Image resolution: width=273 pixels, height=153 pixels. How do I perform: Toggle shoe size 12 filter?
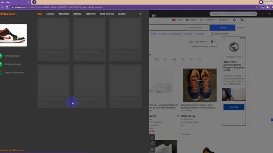191,59
